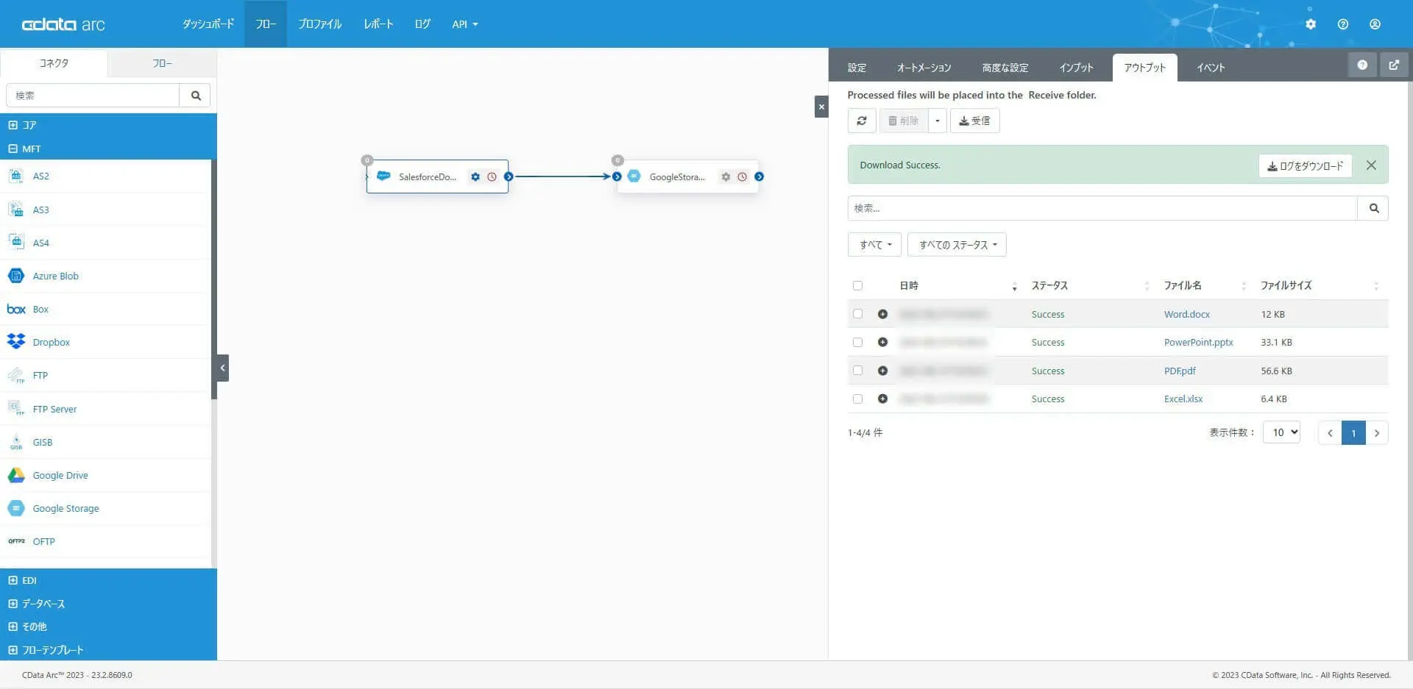Switch to the インプット tab
Viewport: 1413px width, 689px height.
[x=1076, y=68]
